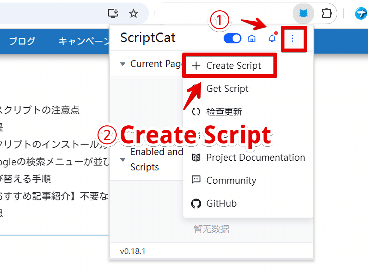Click the refresh icon beside 检查更新

[196, 112]
